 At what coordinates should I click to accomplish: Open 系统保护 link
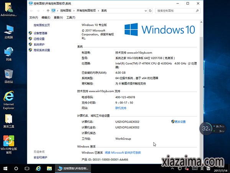click(x=39, y=45)
